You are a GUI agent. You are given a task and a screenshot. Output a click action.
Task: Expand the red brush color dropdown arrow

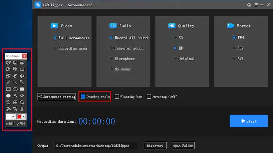coord(24,116)
